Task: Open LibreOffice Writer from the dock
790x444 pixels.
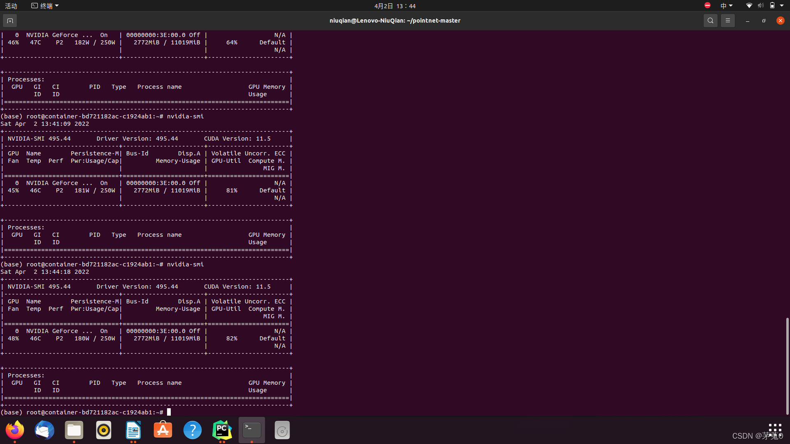Action: tap(133, 430)
